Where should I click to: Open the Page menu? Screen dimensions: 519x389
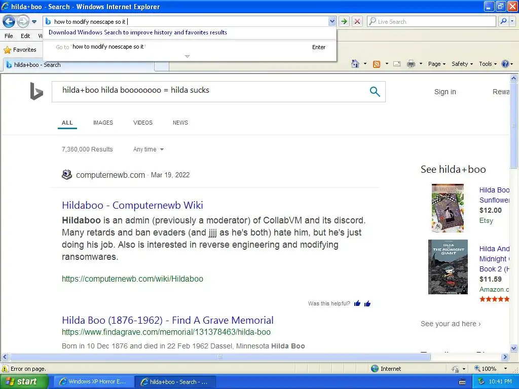436,64
